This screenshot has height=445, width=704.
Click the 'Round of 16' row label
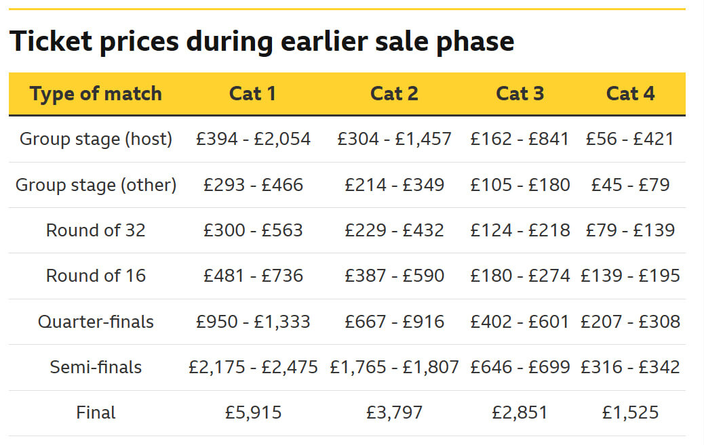pos(96,276)
